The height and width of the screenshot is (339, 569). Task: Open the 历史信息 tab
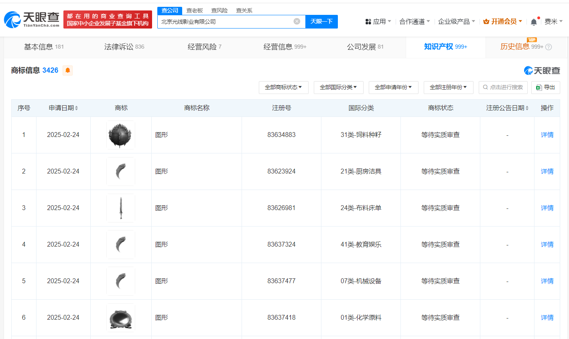tap(522, 47)
